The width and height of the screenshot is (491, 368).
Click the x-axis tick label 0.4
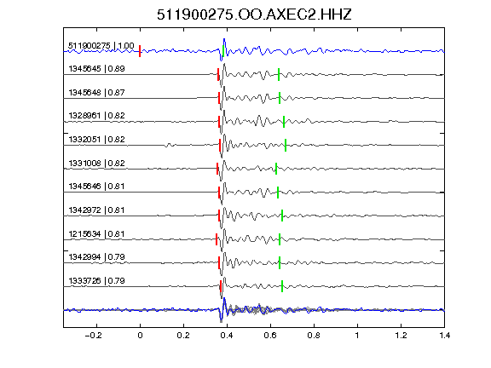point(227,336)
